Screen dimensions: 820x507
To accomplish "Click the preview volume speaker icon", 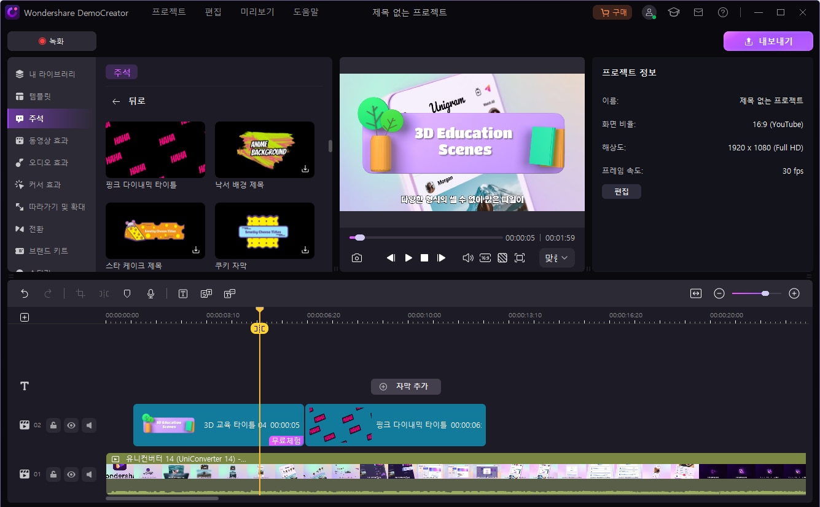I will 468,258.
